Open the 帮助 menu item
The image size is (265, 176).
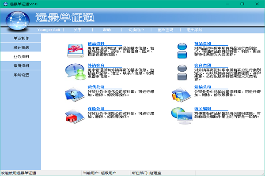pos(107,30)
